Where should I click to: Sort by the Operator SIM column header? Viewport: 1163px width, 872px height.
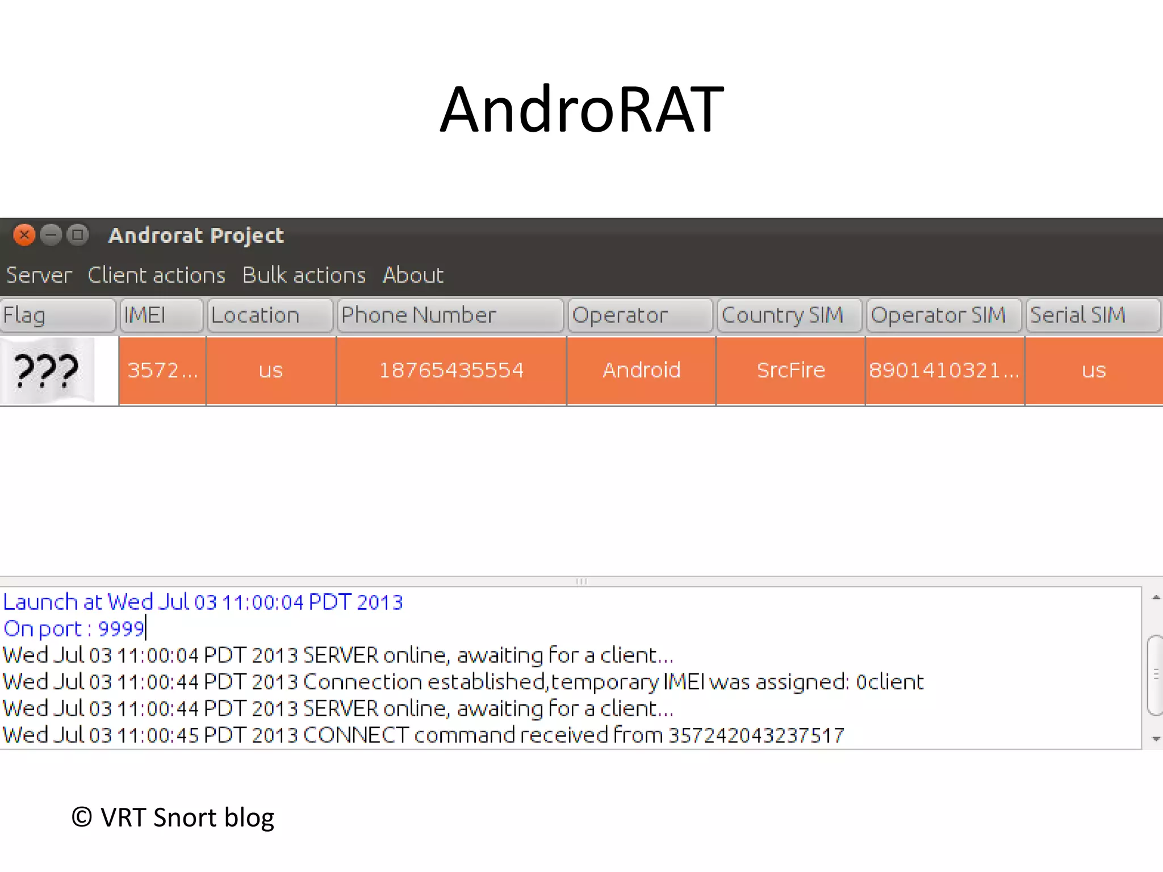pos(944,315)
